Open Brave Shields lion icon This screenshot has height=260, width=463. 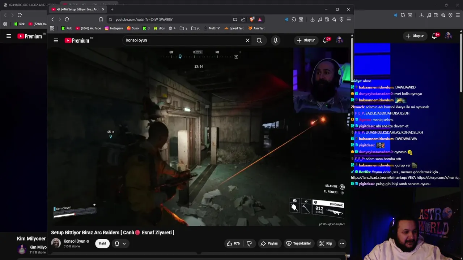point(252,19)
